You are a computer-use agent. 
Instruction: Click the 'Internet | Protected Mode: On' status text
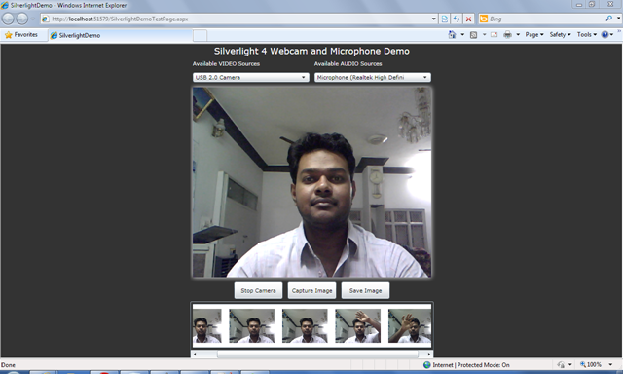coord(471,365)
